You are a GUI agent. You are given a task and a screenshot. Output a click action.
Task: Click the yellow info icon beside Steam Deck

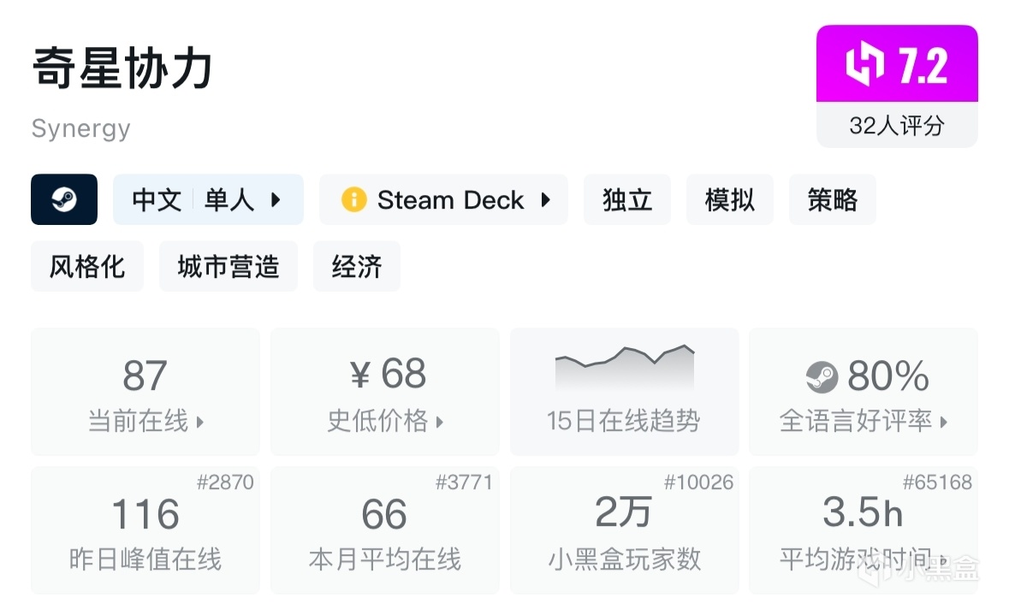point(353,200)
